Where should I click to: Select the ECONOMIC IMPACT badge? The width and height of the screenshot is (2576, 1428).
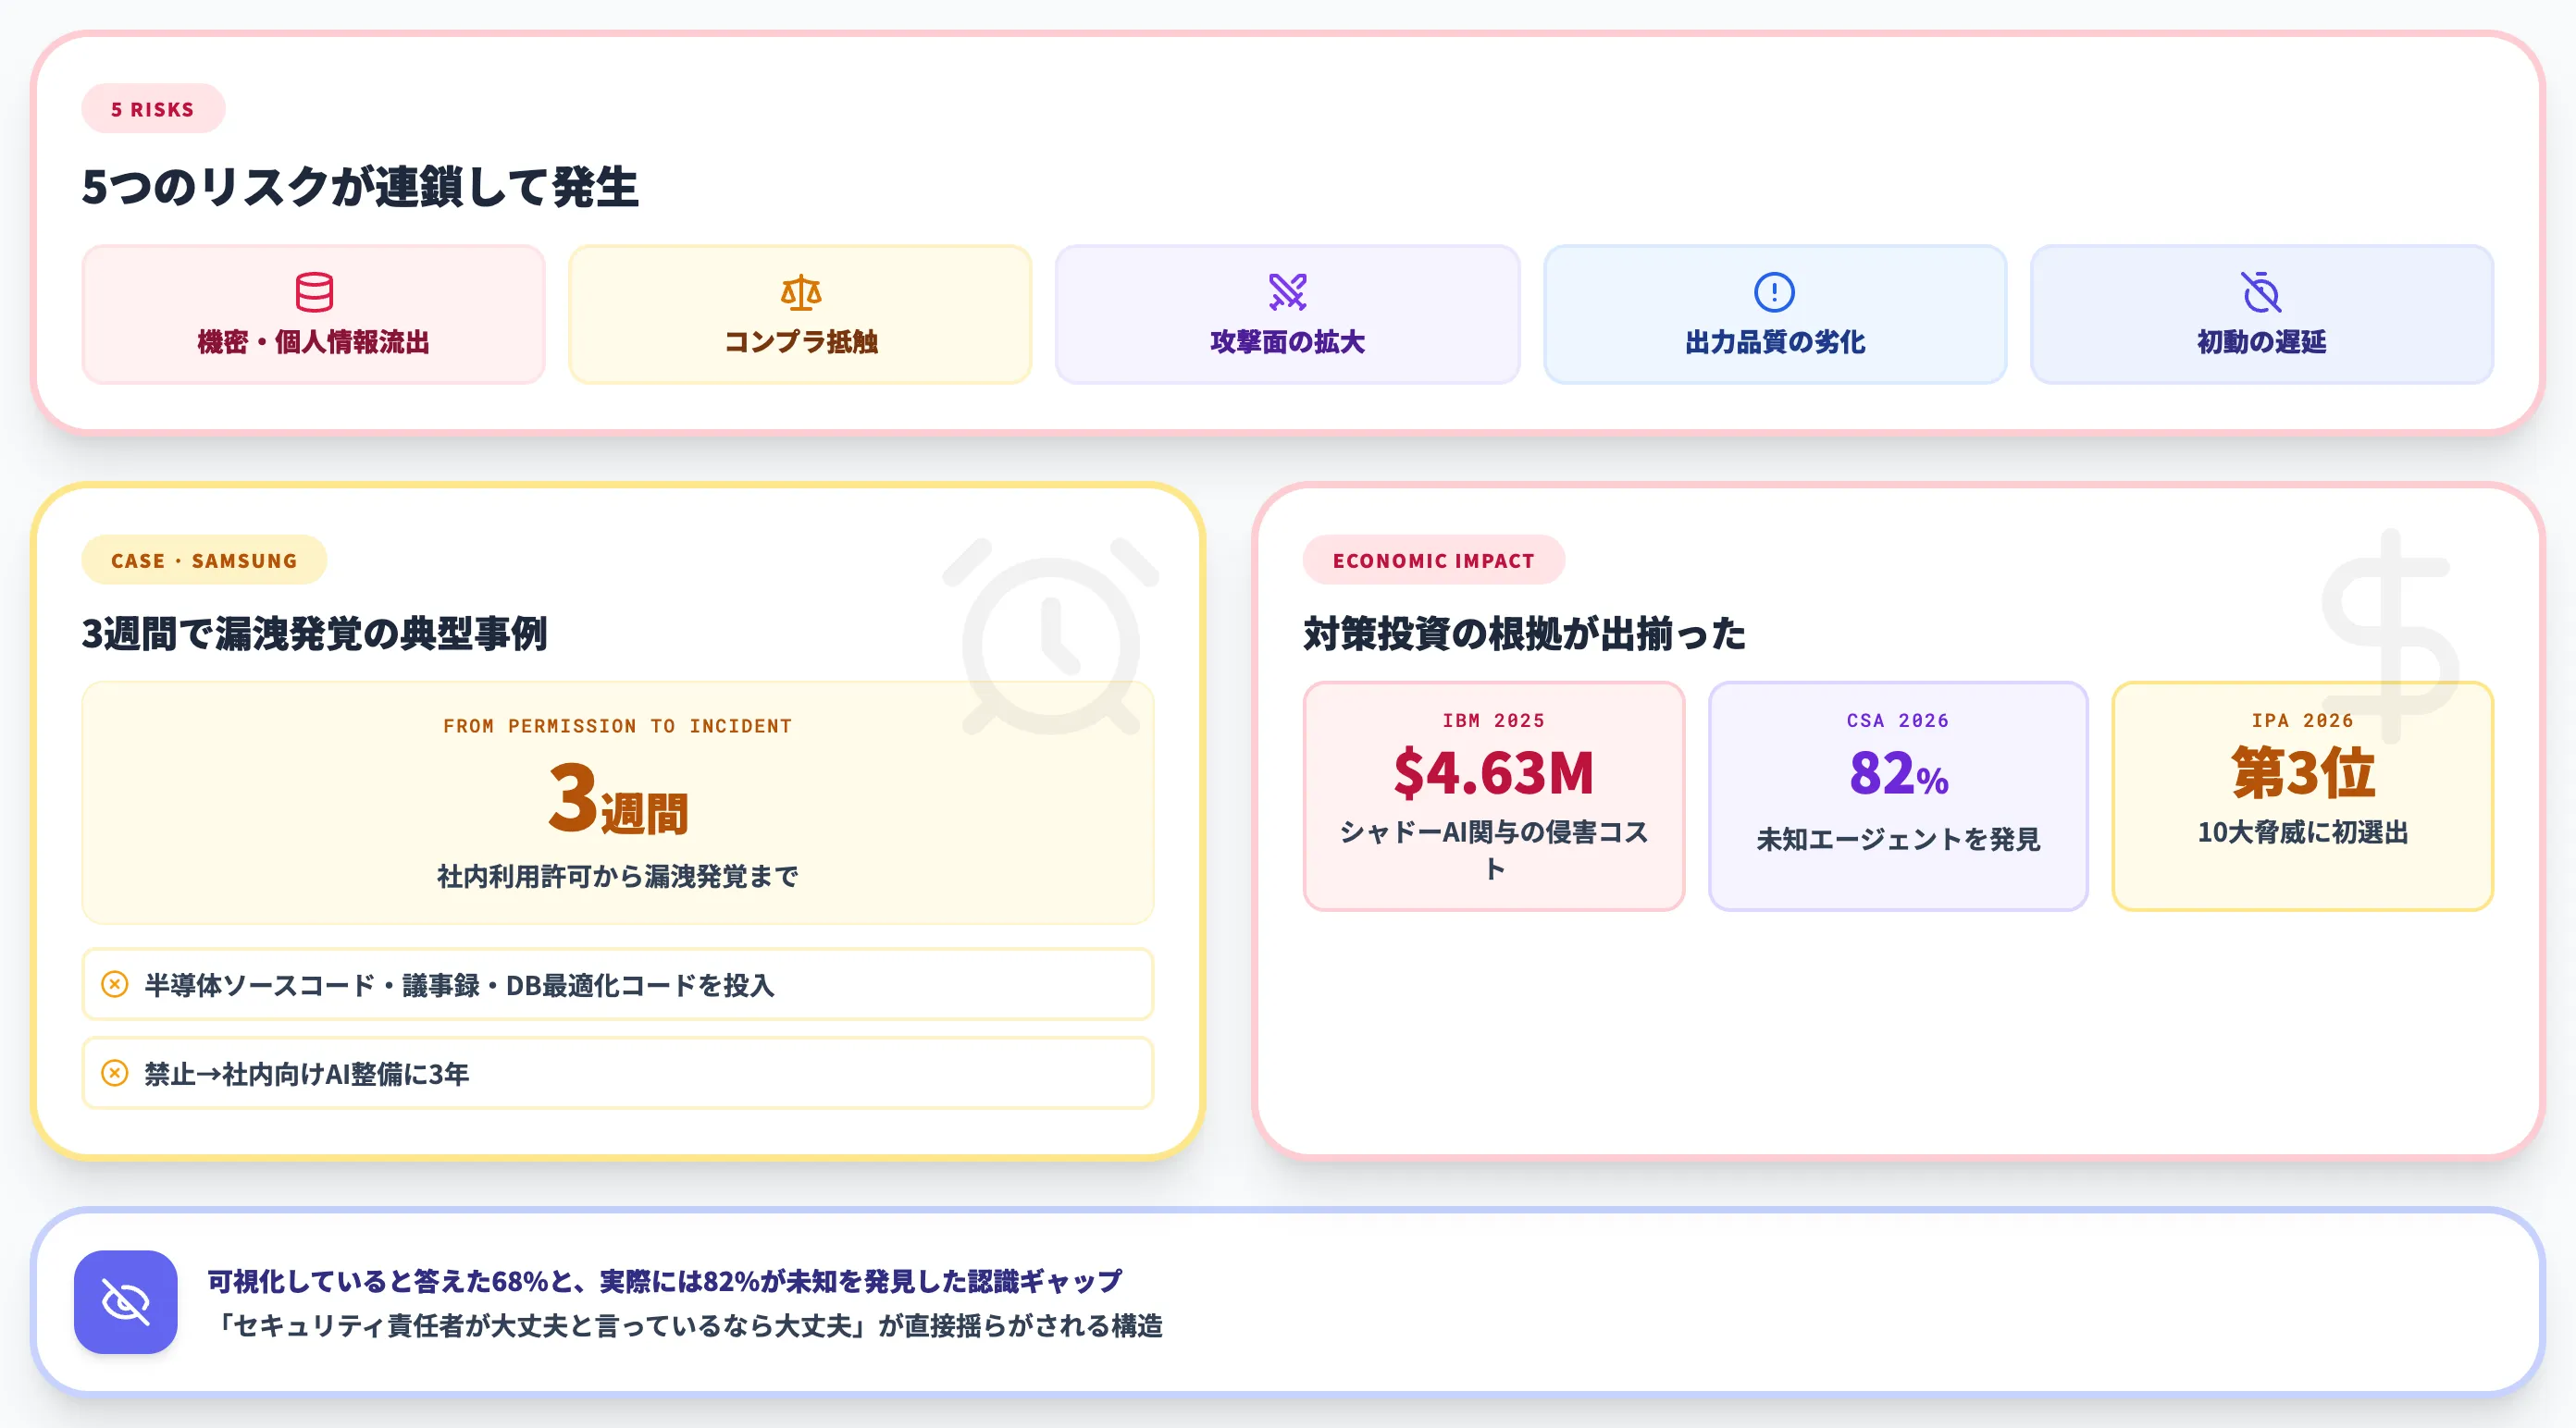pos(1434,560)
